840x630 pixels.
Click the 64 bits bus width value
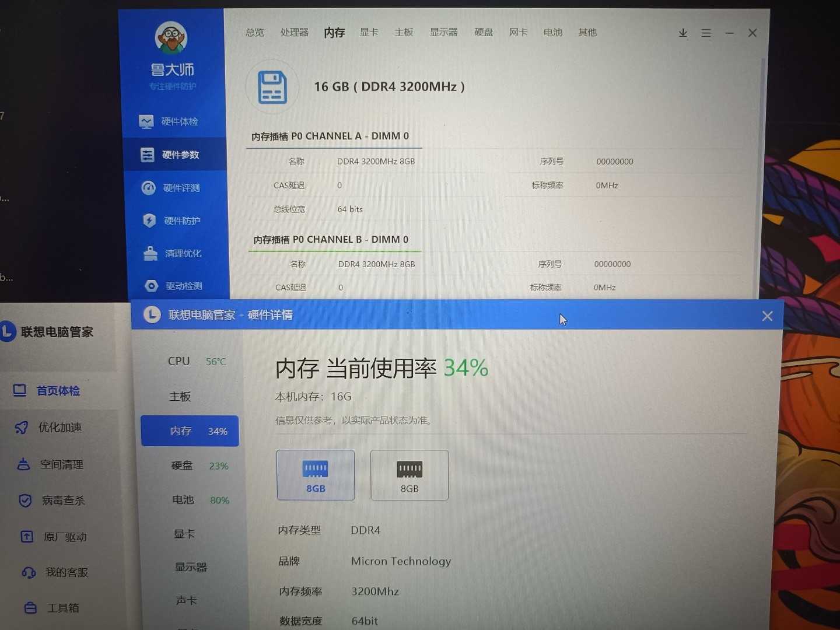click(x=350, y=209)
